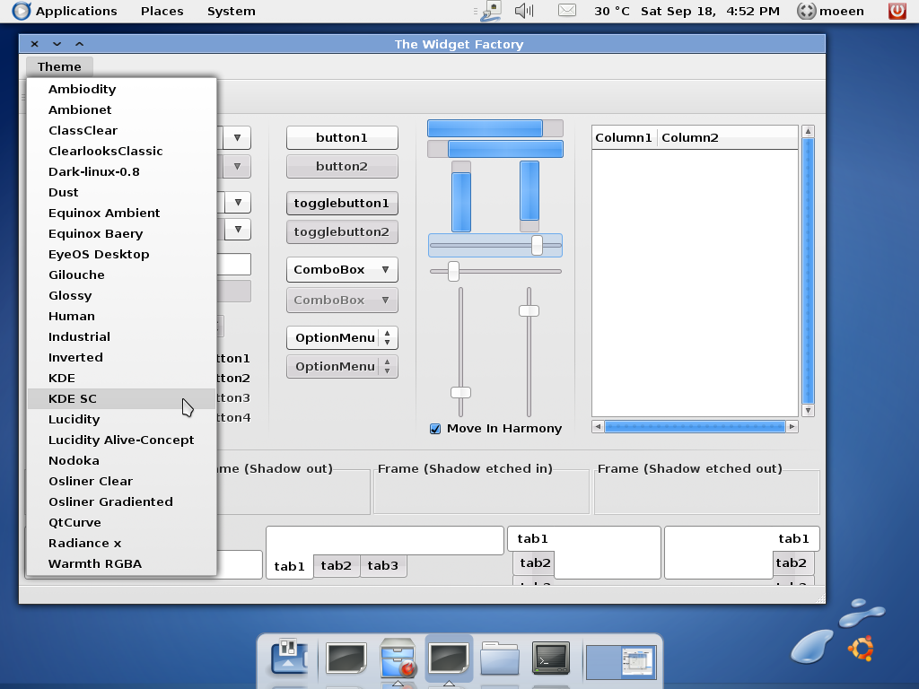Click the Applications menu logo icon
Image resolution: width=919 pixels, height=689 pixels.
[22, 11]
